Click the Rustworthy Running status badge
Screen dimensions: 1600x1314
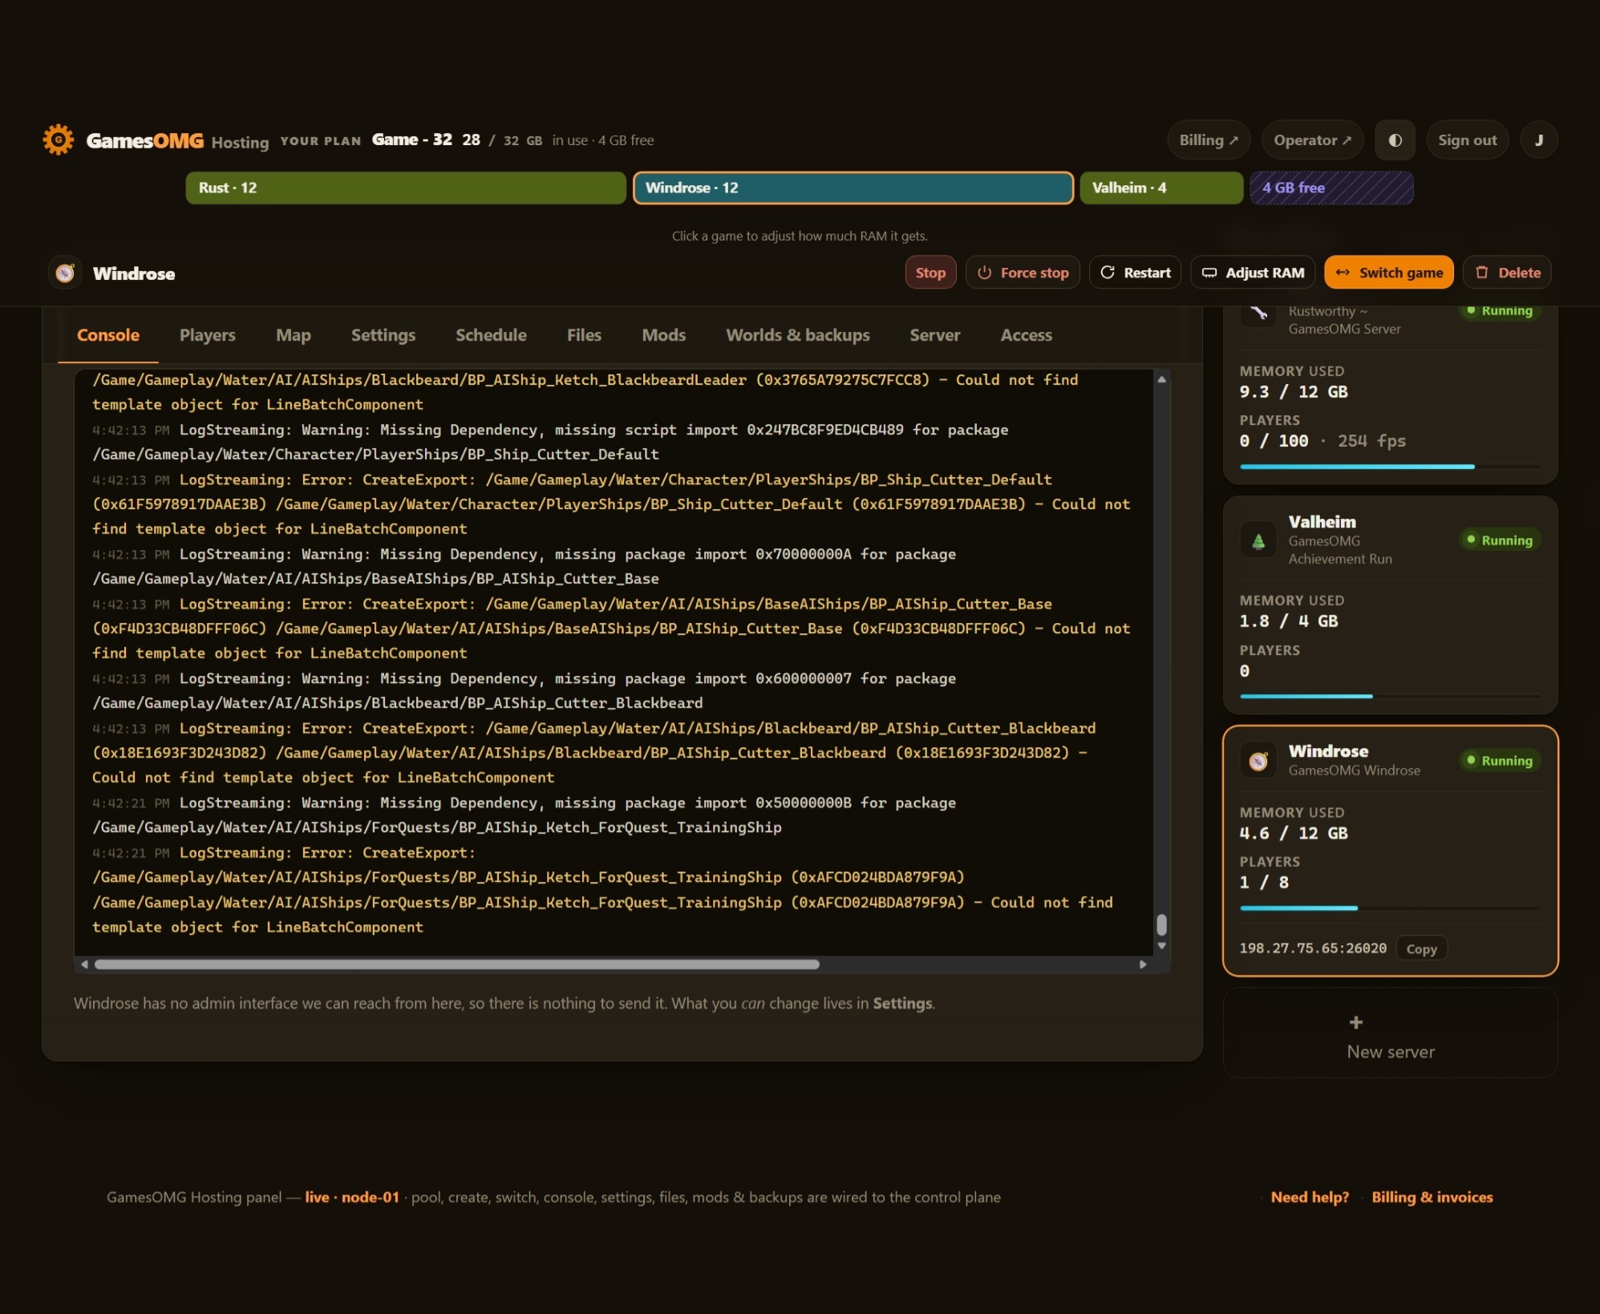coord(1500,311)
